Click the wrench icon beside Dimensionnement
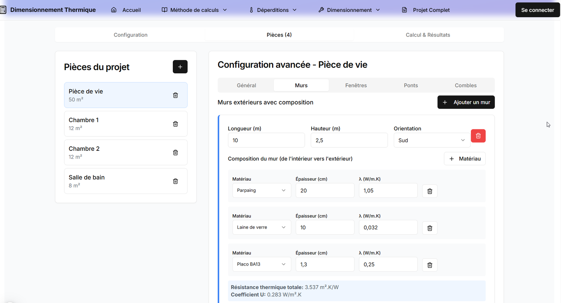 [x=321, y=10]
